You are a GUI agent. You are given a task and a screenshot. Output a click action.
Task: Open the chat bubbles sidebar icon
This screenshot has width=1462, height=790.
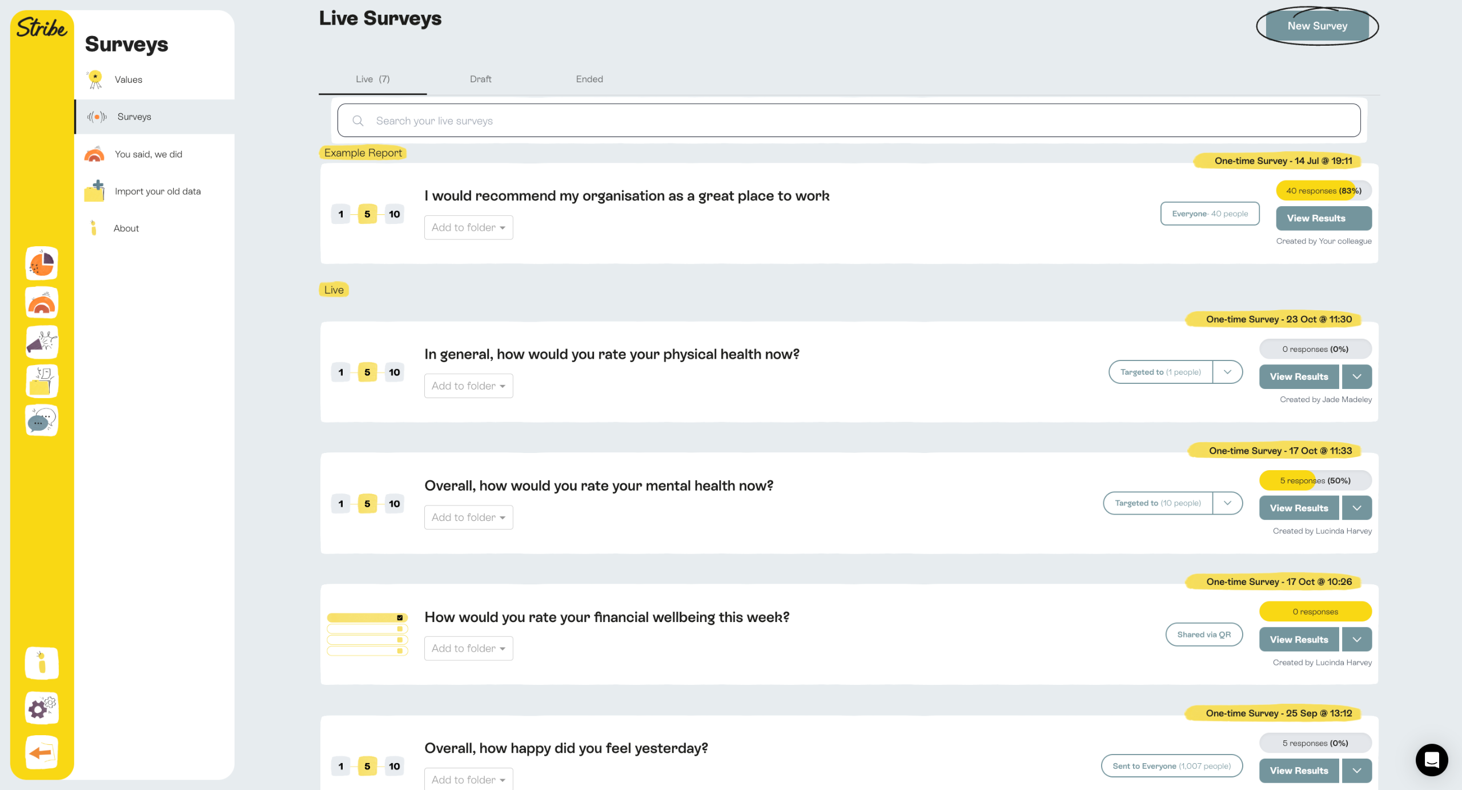pos(42,420)
